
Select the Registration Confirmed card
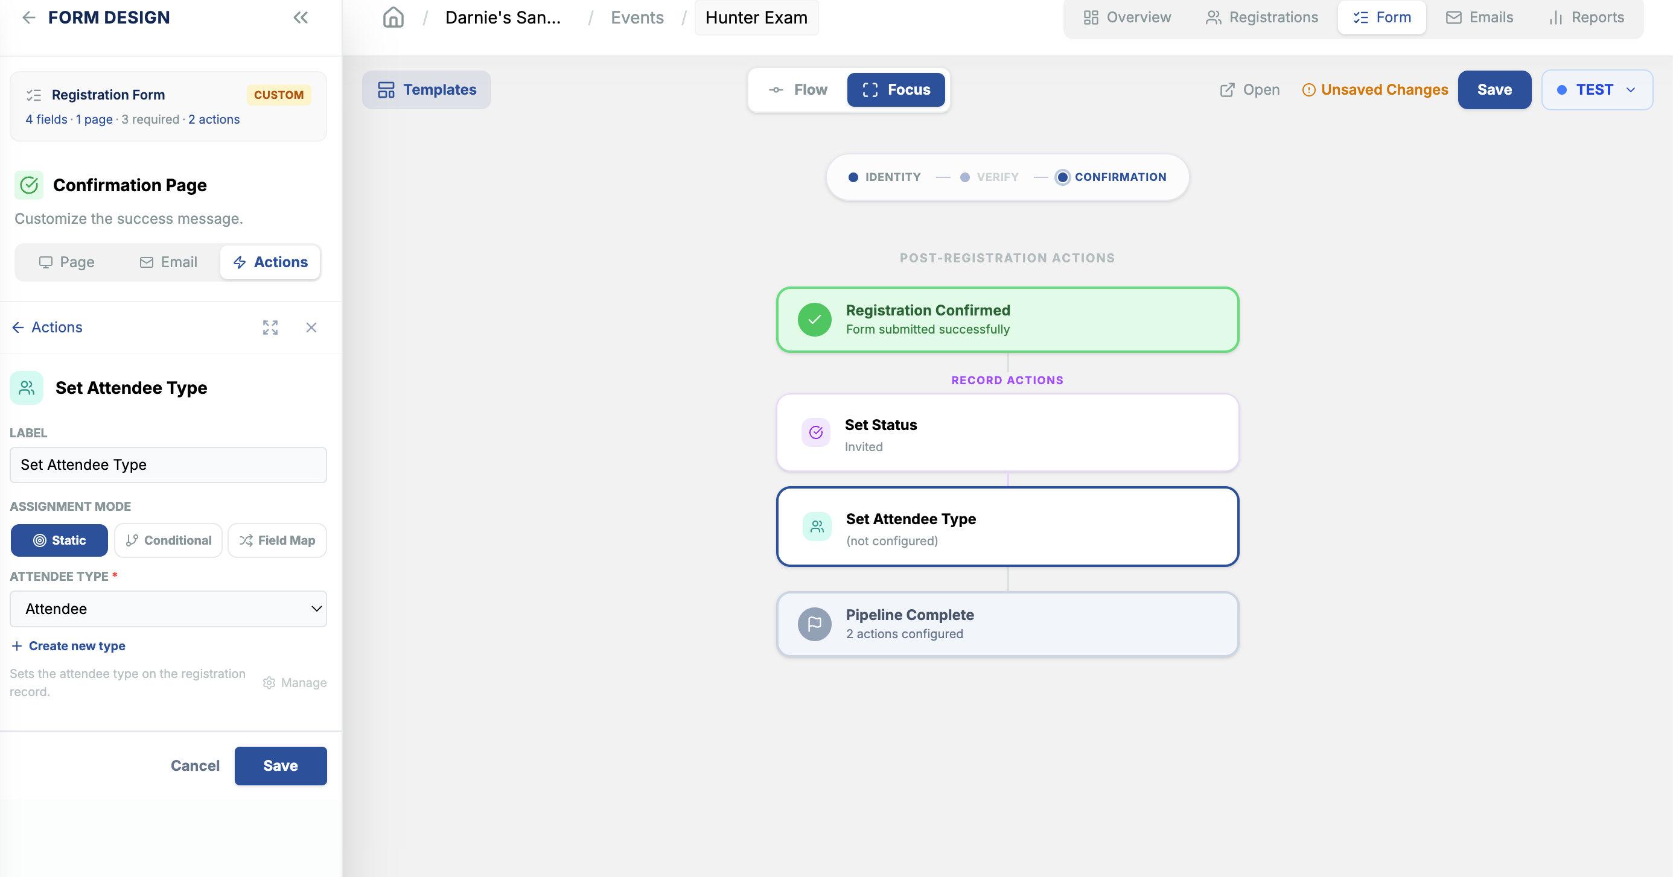click(x=1007, y=320)
